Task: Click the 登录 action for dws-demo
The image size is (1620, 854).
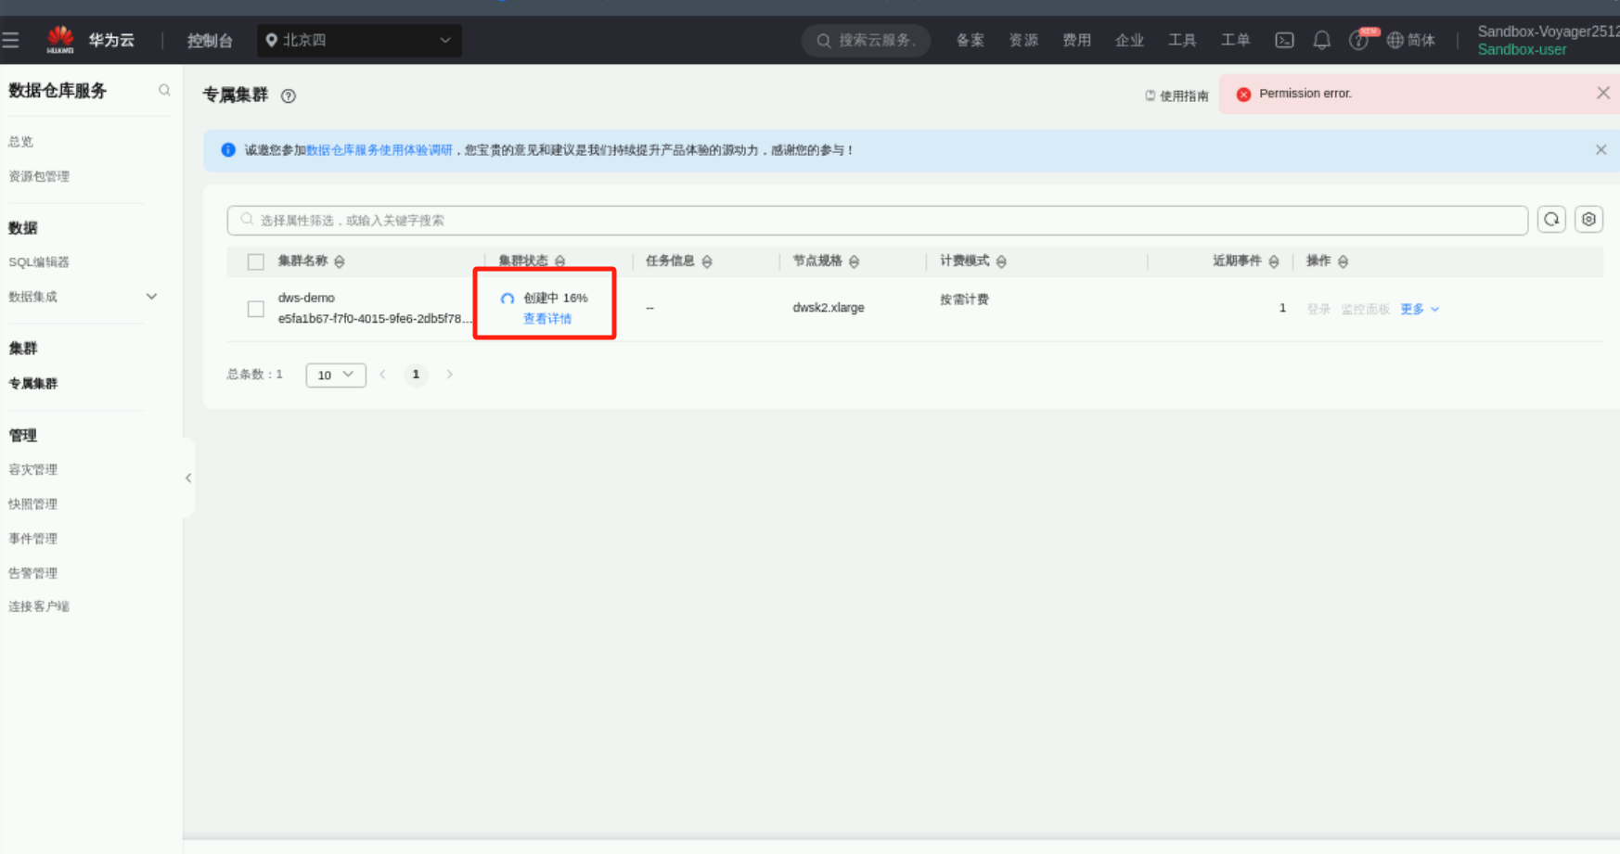Action: 1318,309
